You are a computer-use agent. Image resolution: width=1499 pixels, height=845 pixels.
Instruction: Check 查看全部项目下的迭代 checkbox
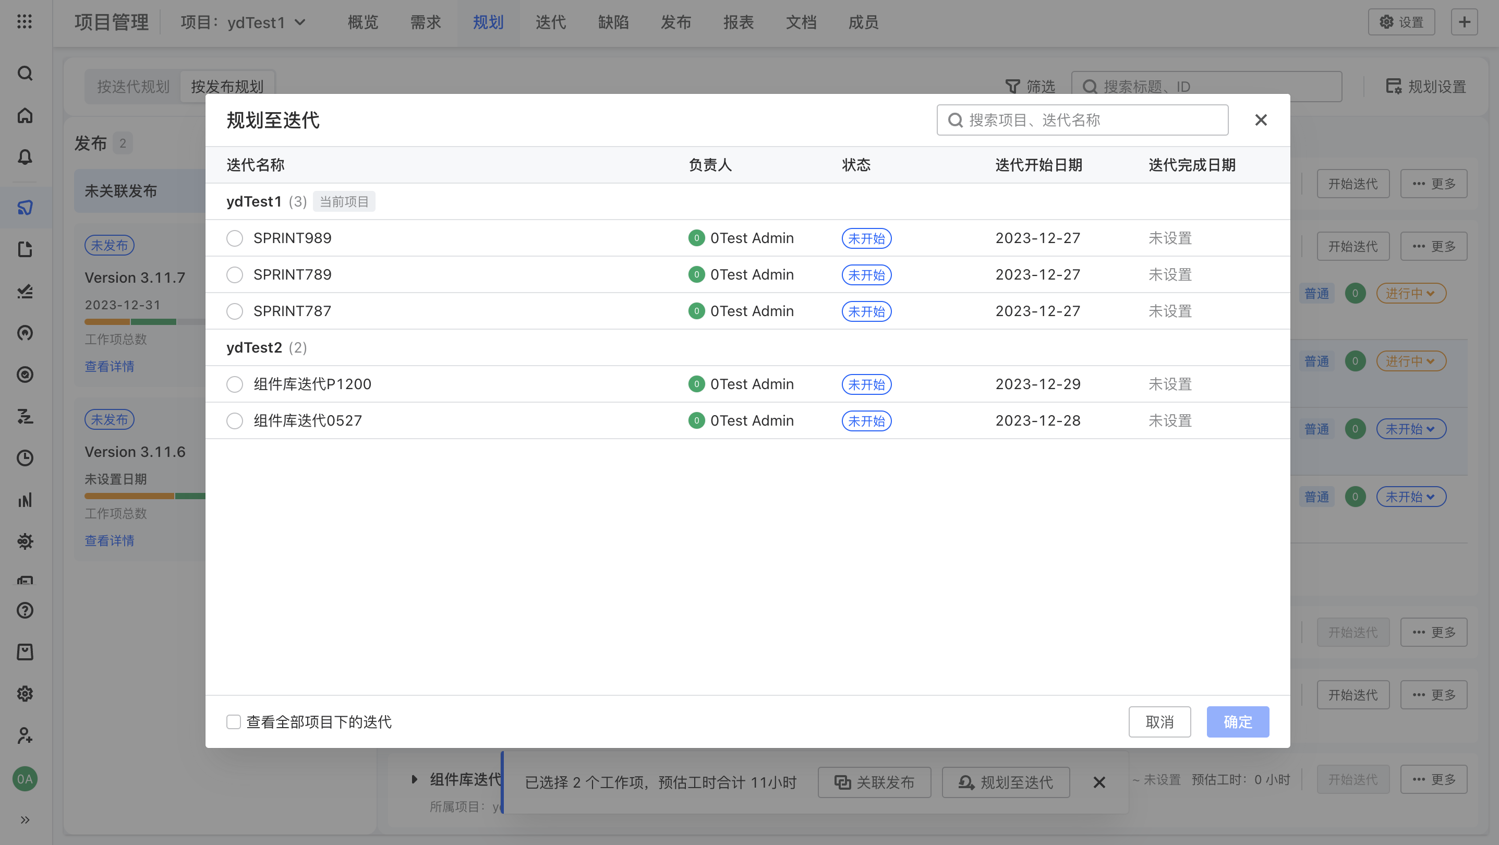click(x=233, y=722)
